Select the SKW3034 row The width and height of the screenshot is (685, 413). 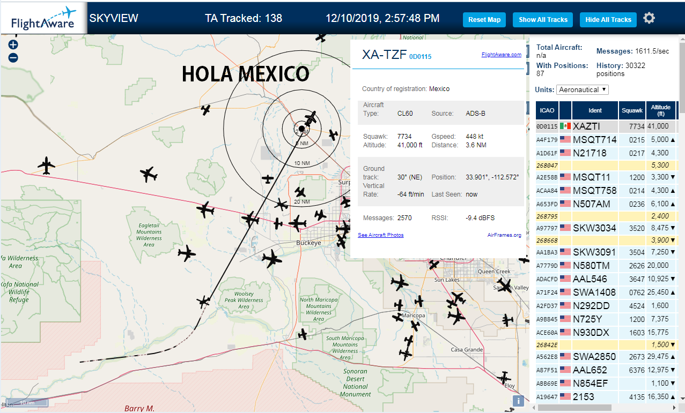pyautogui.click(x=606, y=228)
